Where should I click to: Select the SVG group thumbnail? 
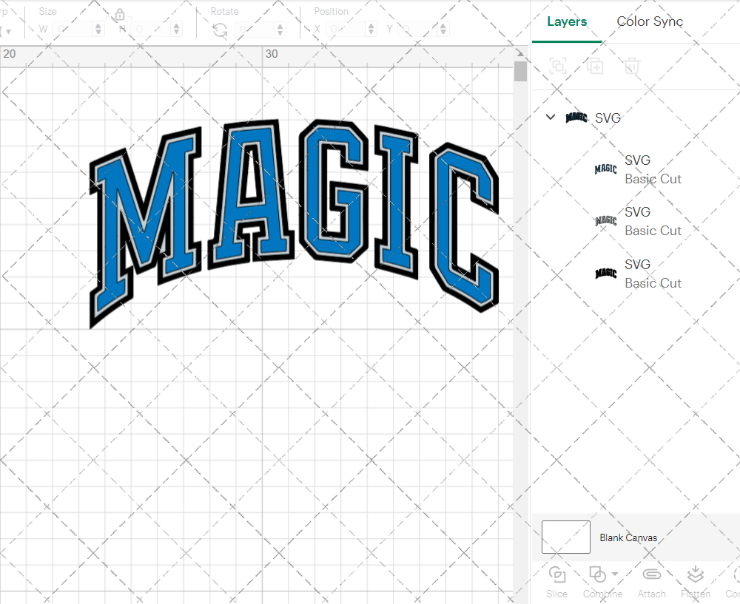click(576, 118)
